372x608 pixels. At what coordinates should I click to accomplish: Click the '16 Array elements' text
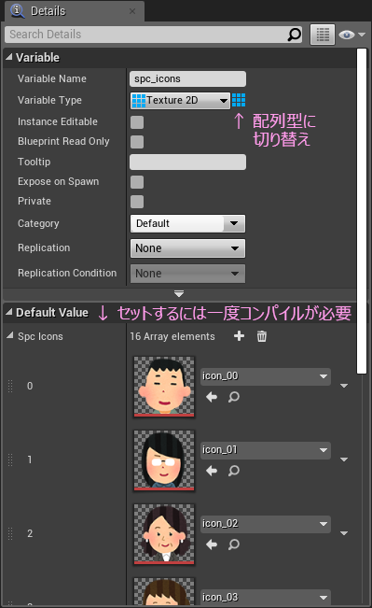[172, 336]
